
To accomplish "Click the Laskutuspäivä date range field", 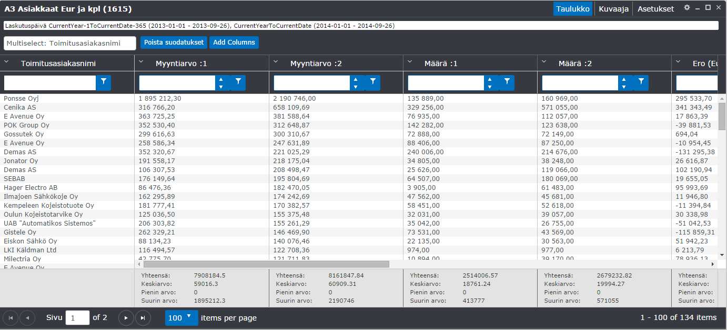I will (x=361, y=25).
